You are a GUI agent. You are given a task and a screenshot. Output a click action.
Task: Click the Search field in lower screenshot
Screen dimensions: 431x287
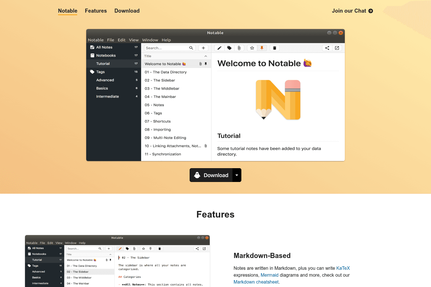(x=84, y=249)
